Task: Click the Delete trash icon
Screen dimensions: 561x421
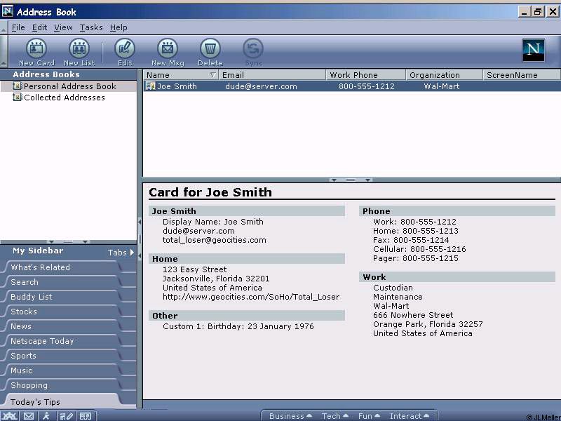Action: point(210,48)
